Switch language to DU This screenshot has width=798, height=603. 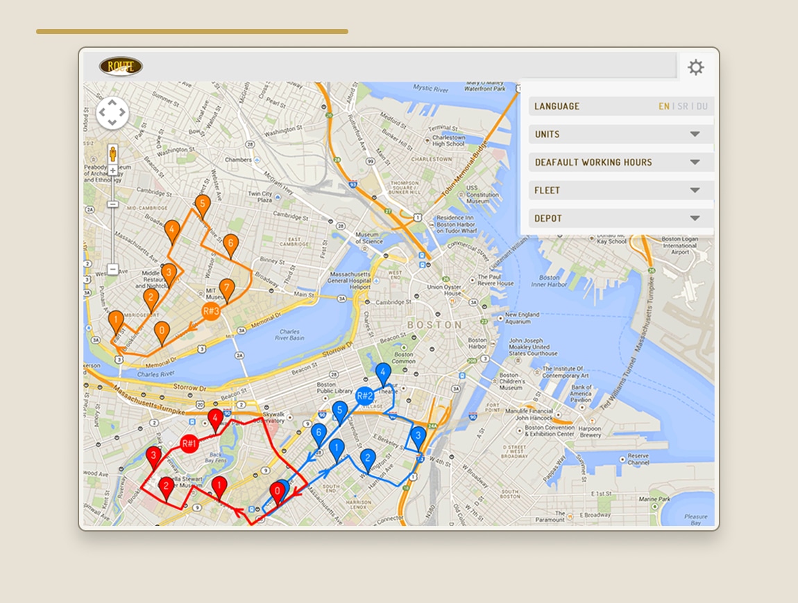[x=702, y=106]
